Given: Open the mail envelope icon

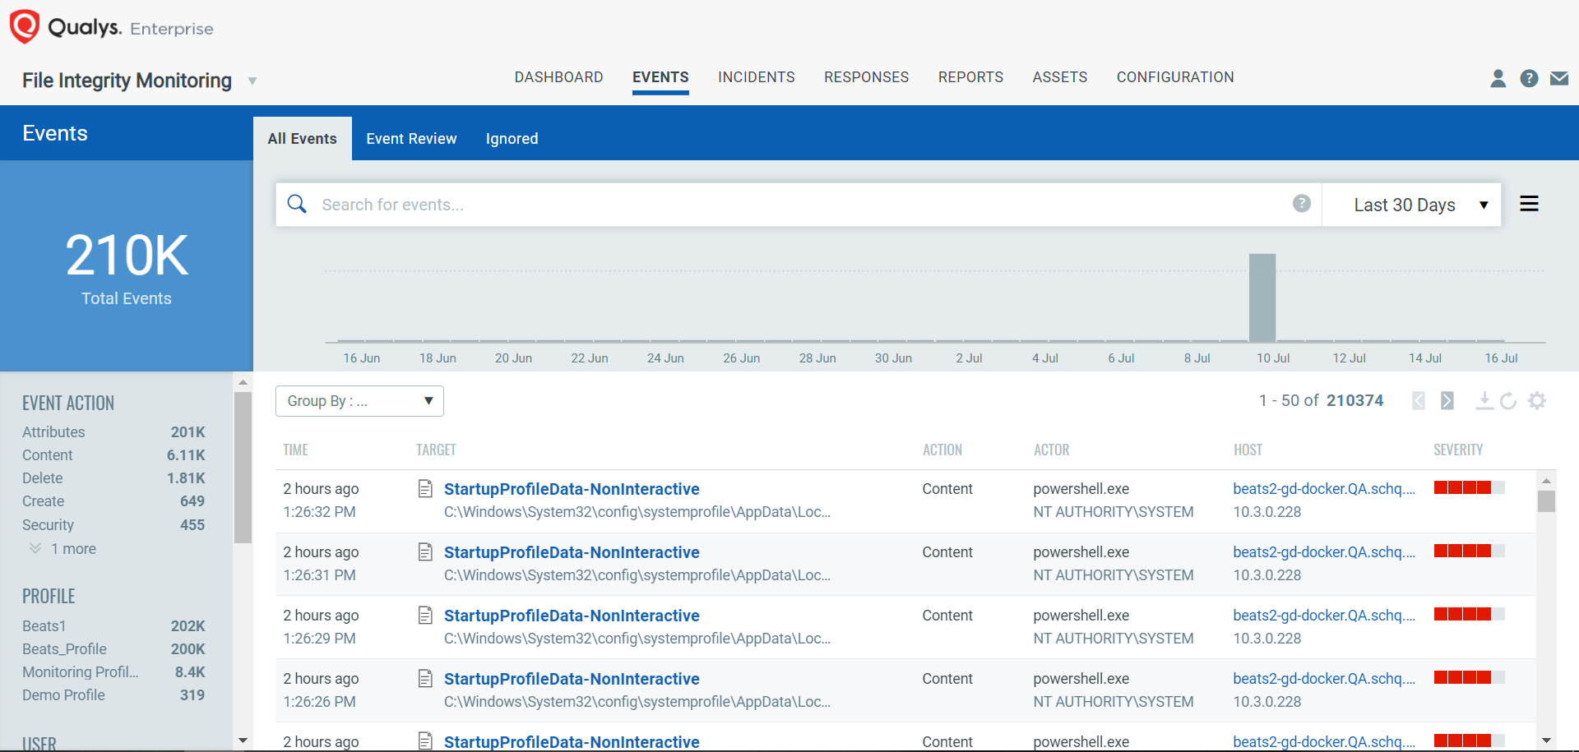Looking at the screenshot, I should [x=1558, y=78].
